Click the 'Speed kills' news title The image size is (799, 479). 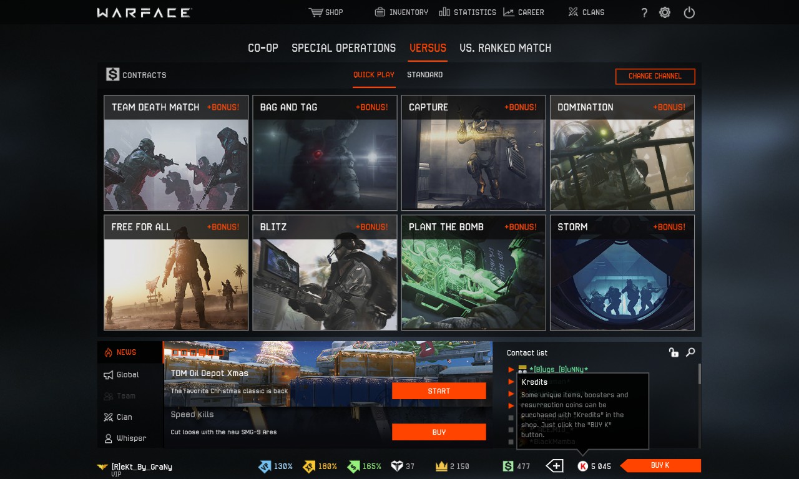click(192, 414)
